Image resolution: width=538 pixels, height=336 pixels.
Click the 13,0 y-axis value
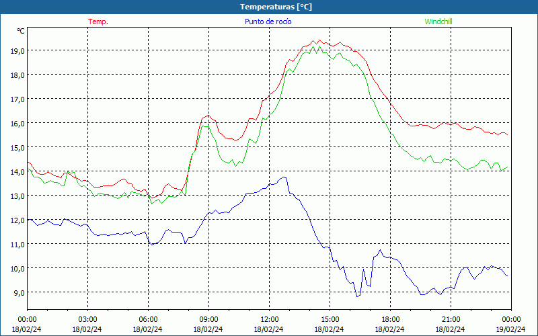point(17,196)
